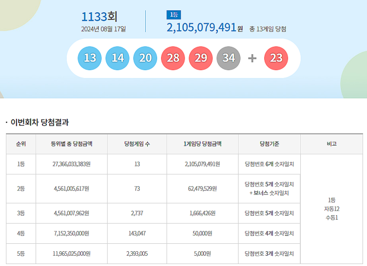Click the blue winning ball 14
This screenshot has width=367, height=266.
(x=118, y=58)
